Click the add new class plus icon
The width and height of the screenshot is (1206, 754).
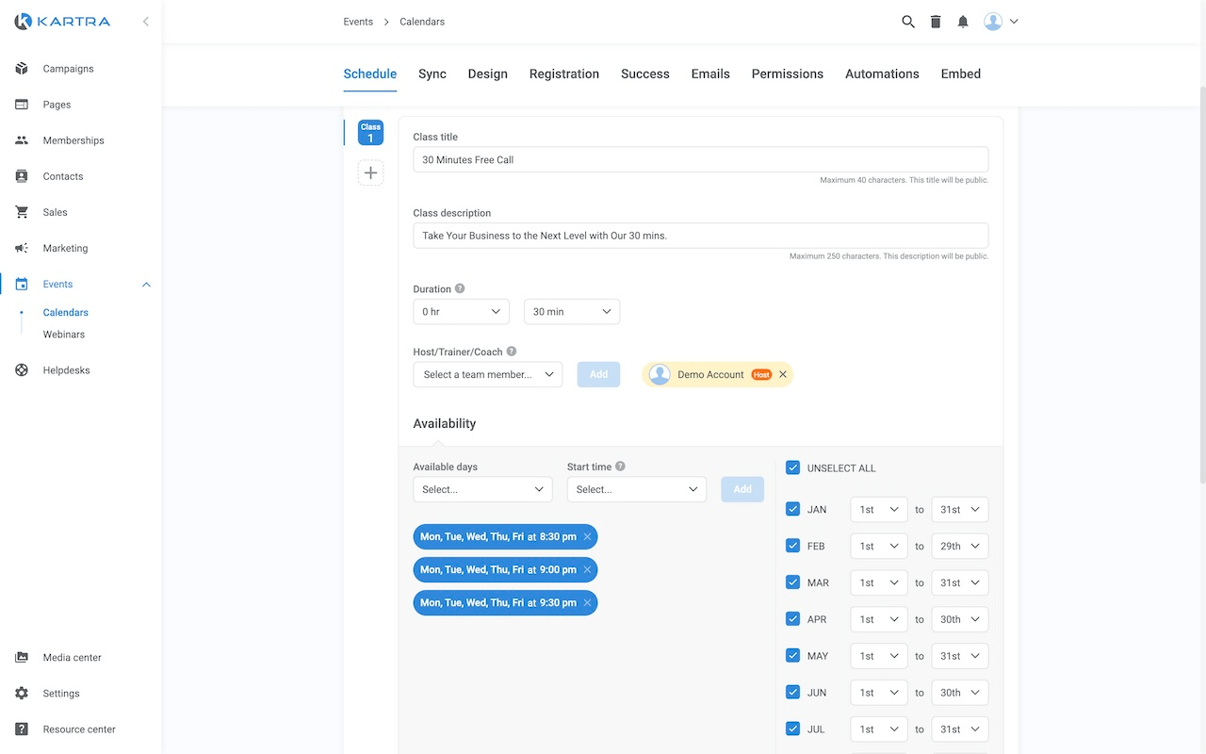(370, 172)
